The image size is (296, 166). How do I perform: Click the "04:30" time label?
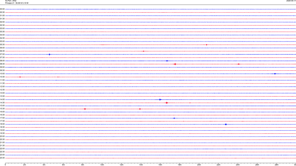[x=2, y=38]
